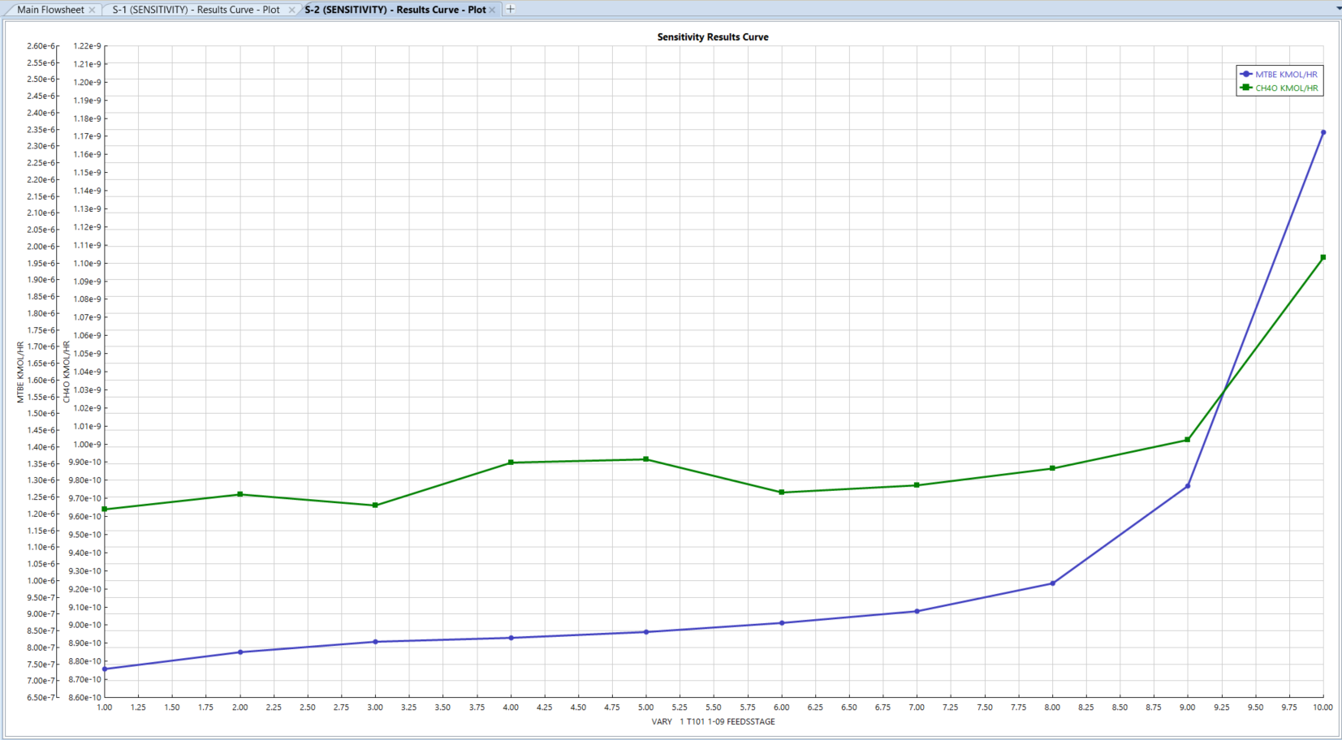Select the CH4O KMOL/HR y-axis title
Image resolution: width=1342 pixels, height=740 pixels.
tap(67, 372)
